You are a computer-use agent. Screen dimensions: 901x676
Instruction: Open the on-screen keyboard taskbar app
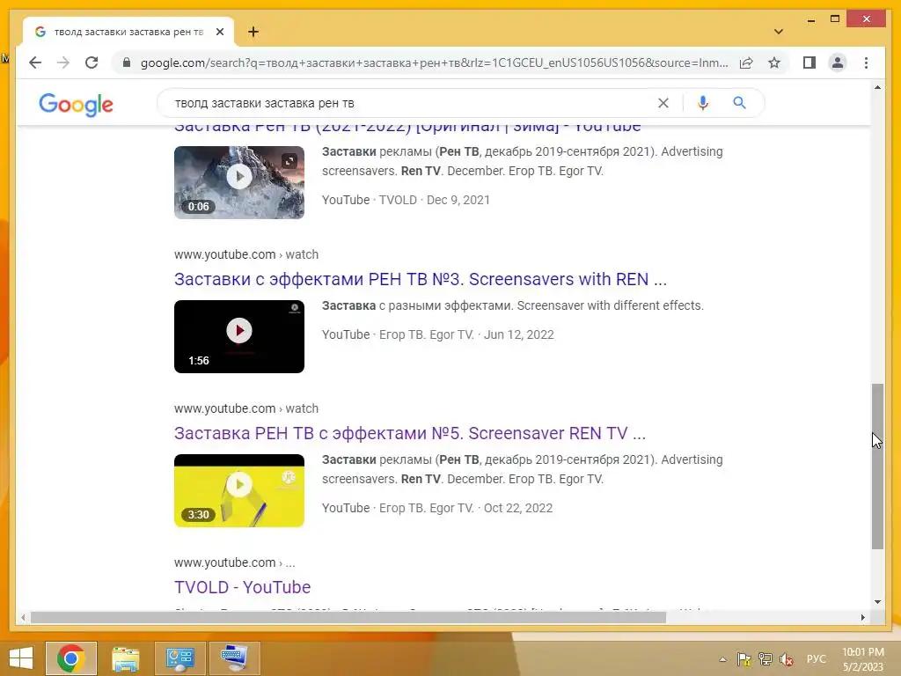234,658
